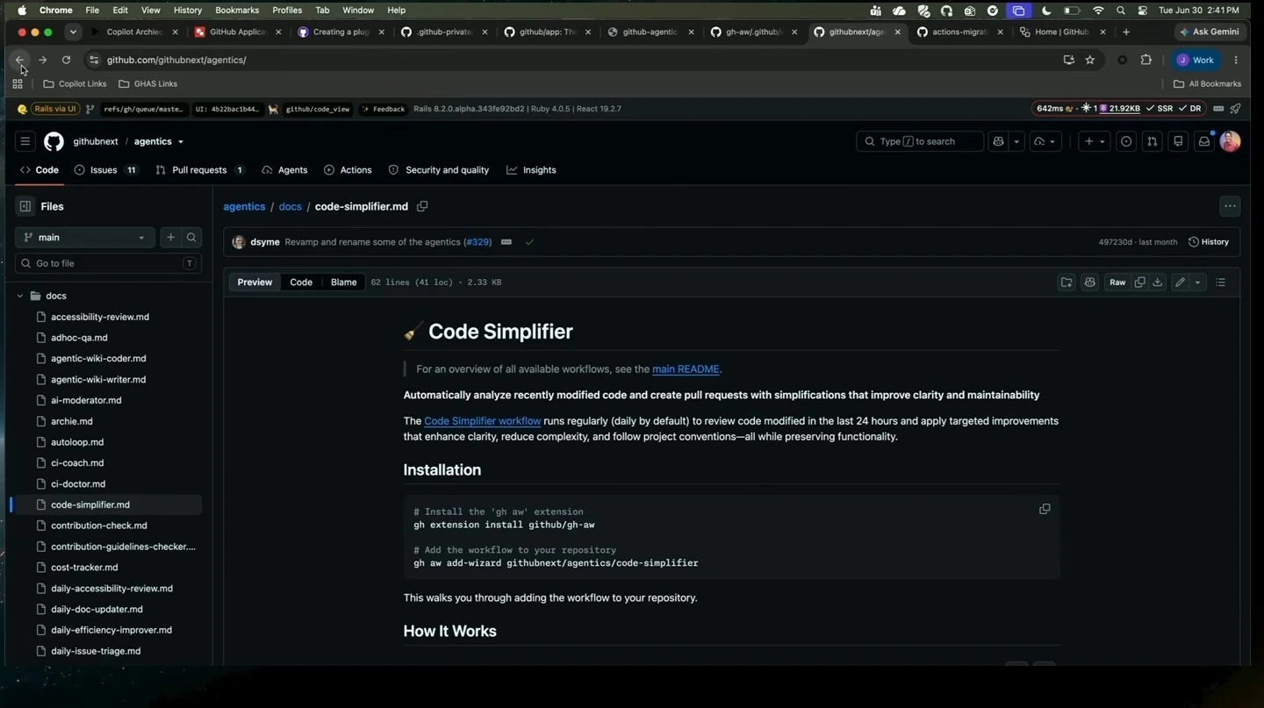This screenshot has height=708, width=1264.
Task: Bookmark this page with the star
Action: [1090, 60]
